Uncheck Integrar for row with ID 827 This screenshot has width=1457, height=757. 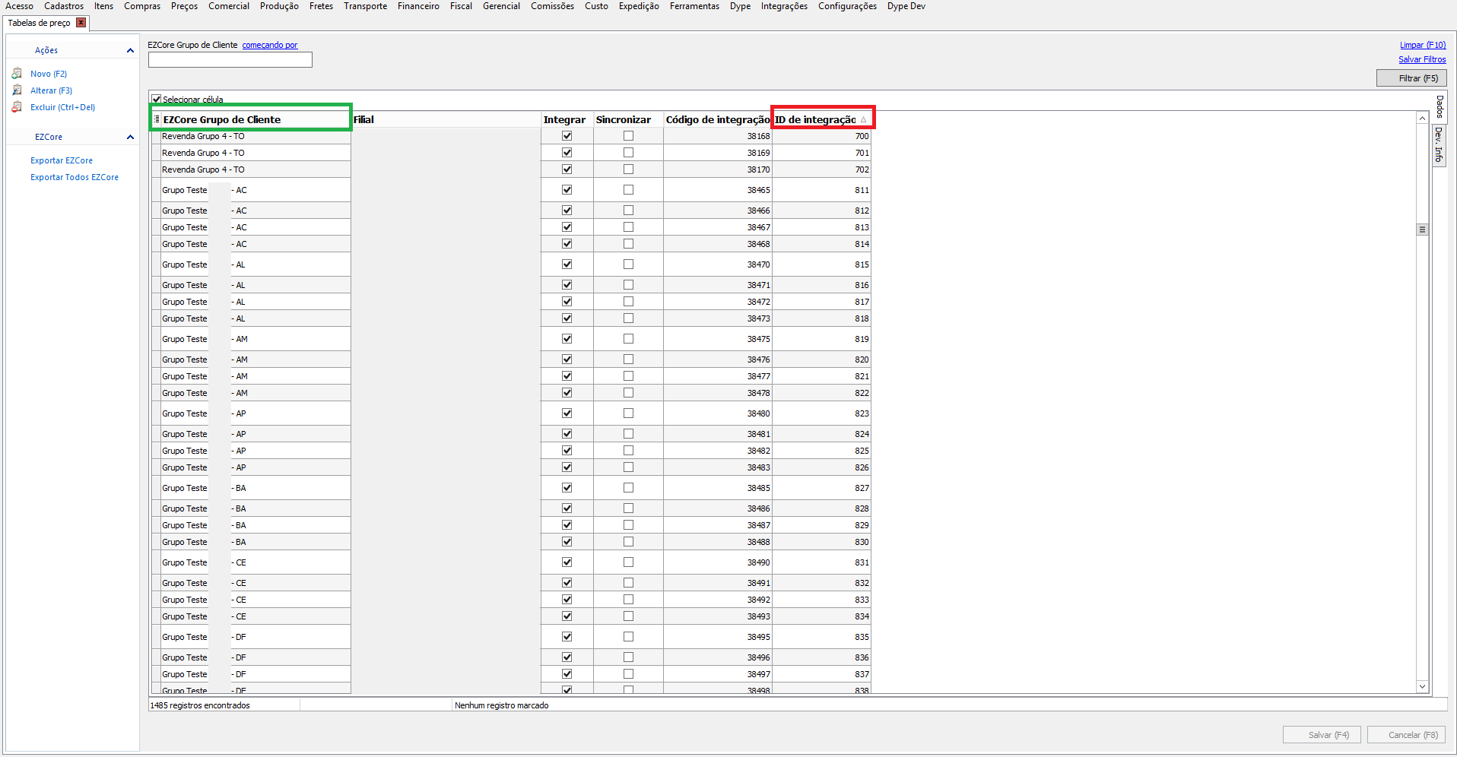point(567,488)
